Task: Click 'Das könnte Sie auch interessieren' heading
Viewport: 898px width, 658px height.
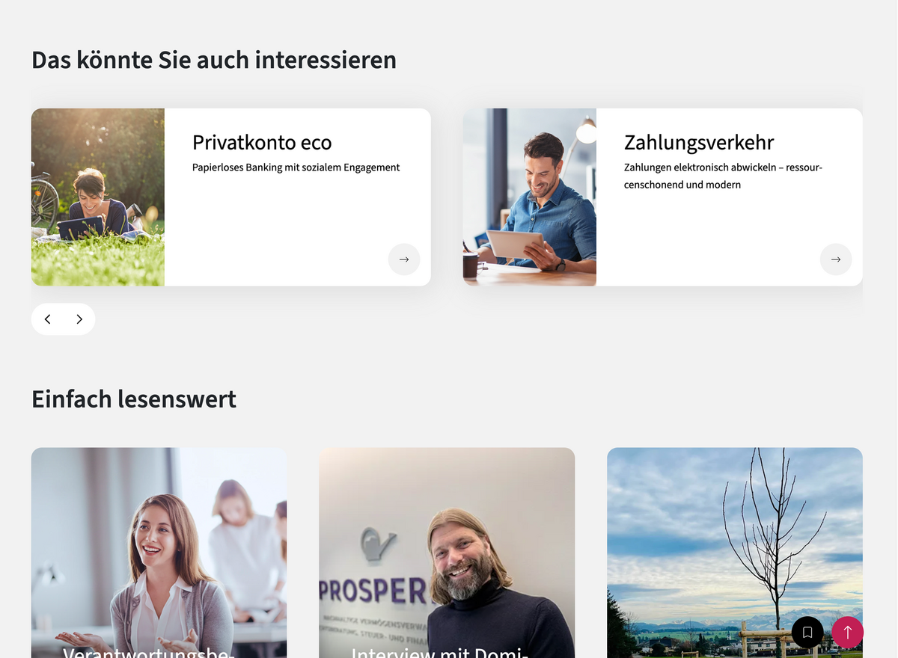Action: point(214,60)
